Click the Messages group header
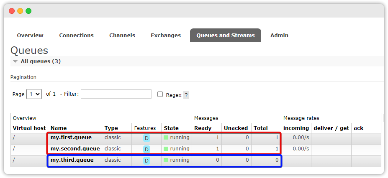The height and width of the screenshot is (178, 388). click(x=206, y=118)
